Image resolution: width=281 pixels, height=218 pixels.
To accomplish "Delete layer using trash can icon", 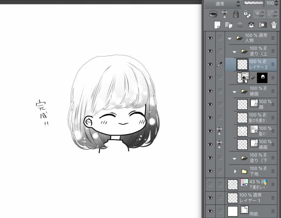I will coord(274,25).
